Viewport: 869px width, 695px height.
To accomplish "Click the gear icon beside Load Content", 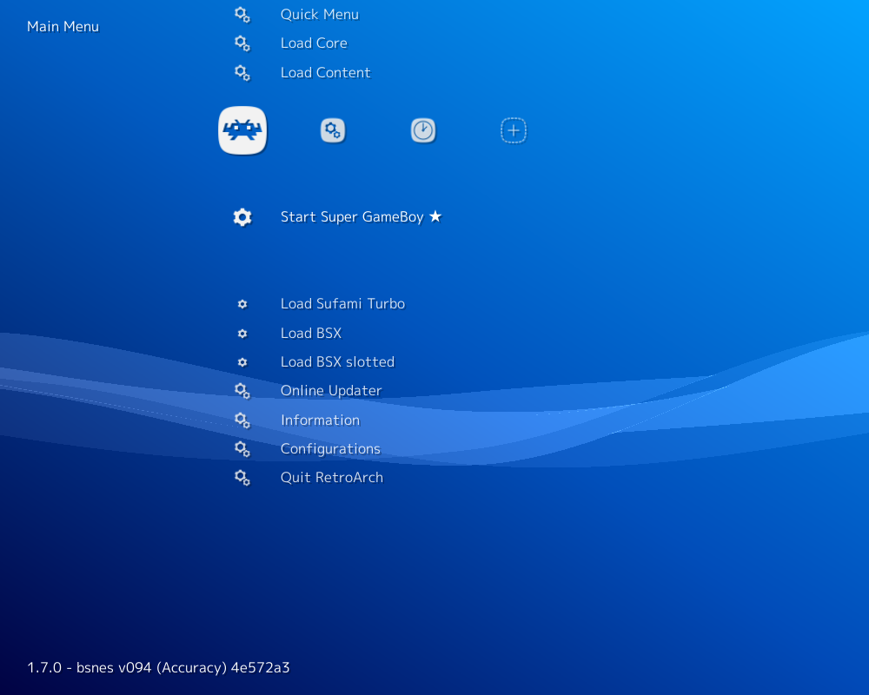I will coord(242,73).
